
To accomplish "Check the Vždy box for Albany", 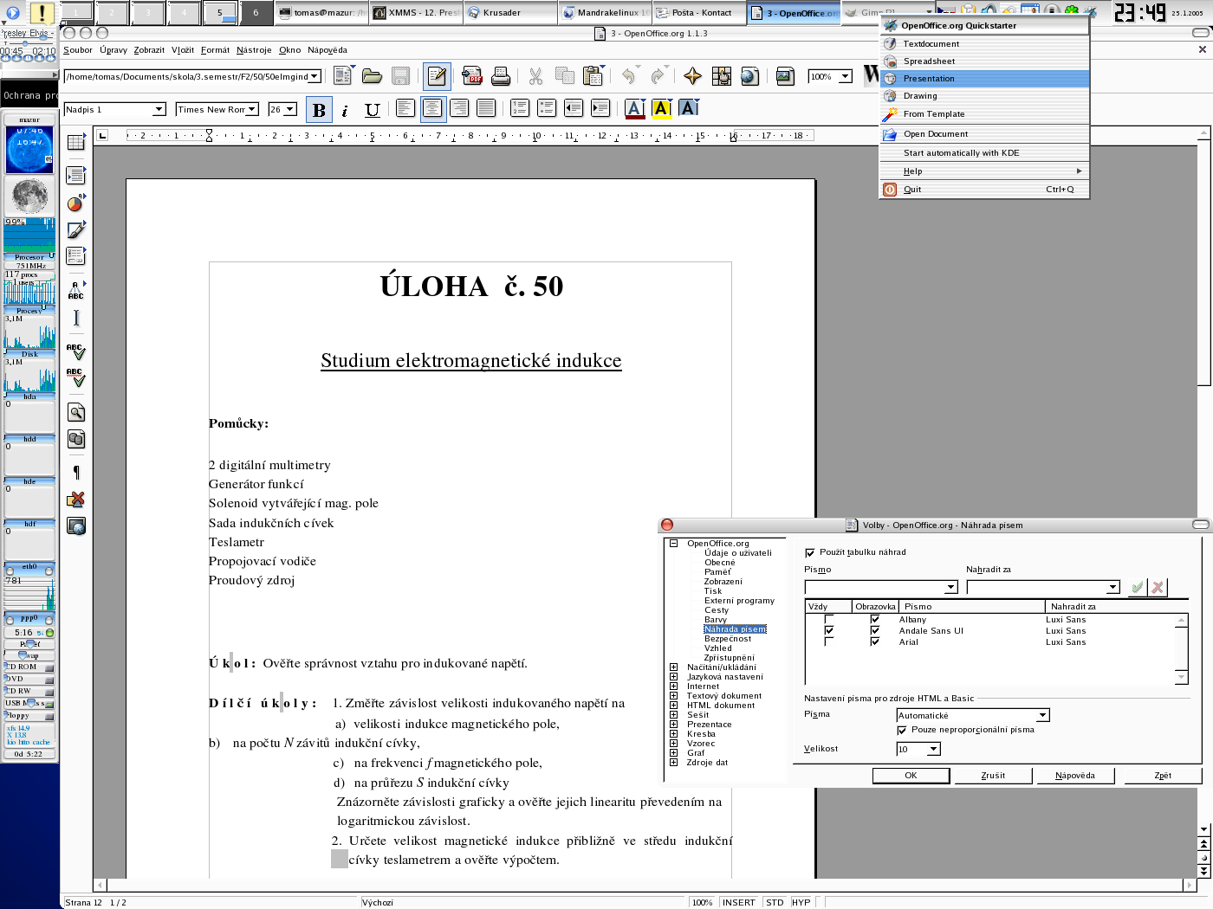I will (829, 620).
